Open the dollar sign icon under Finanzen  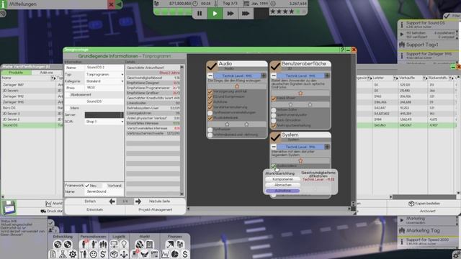(x=185, y=254)
